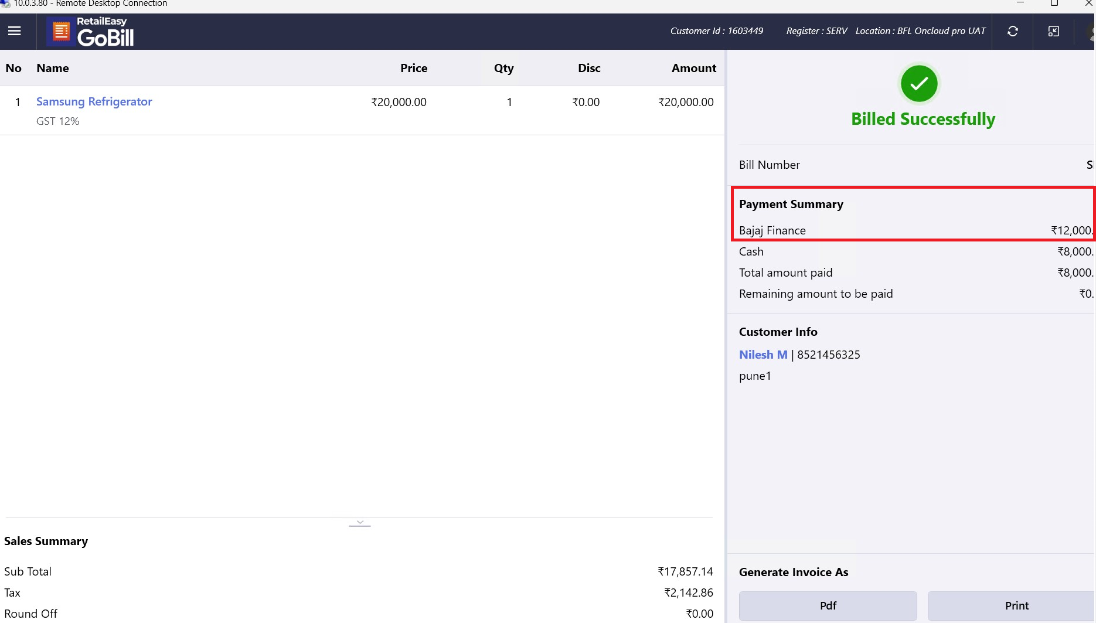Click the Name column header
Image resolution: width=1096 pixels, height=623 pixels.
(x=53, y=68)
